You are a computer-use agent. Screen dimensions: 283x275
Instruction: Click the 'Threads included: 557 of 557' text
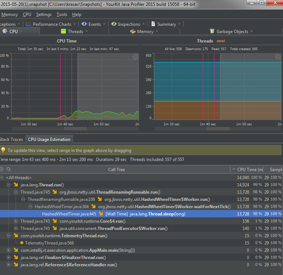(x=157, y=159)
